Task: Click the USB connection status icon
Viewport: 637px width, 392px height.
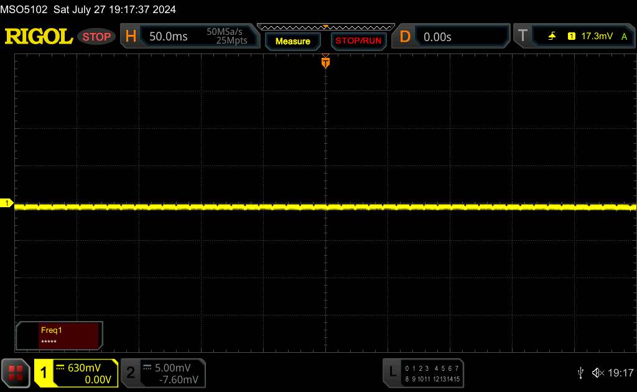Action: (x=580, y=373)
